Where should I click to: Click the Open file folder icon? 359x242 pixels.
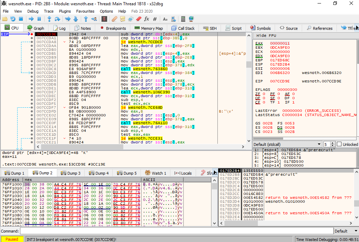[x=5, y=19]
